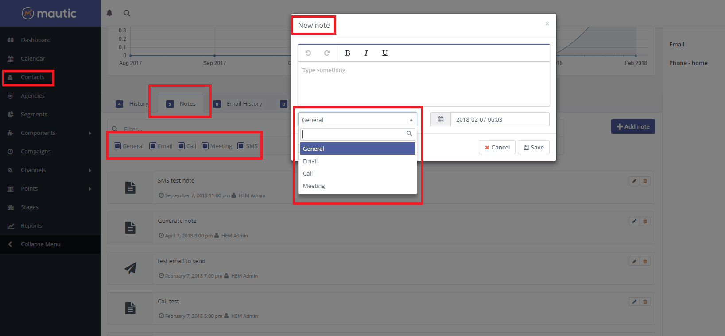Toggle italic formatting in note editor
The width and height of the screenshot is (725, 336).
(366, 53)
